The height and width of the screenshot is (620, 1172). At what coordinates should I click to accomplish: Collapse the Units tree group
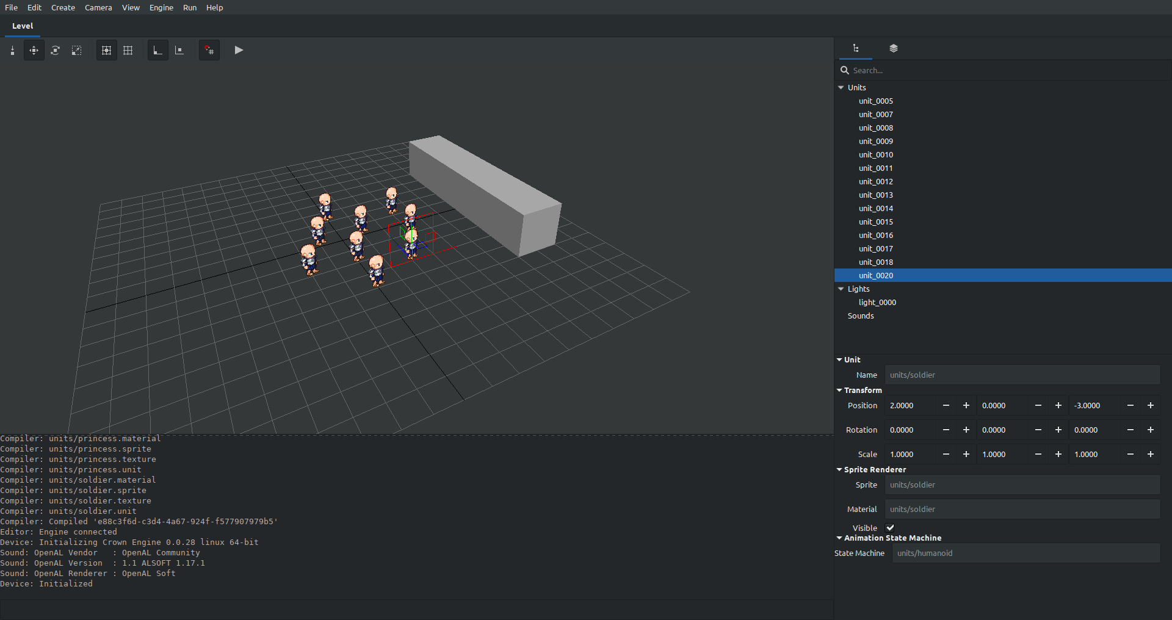pyautogui.click(x=841, y=88)
